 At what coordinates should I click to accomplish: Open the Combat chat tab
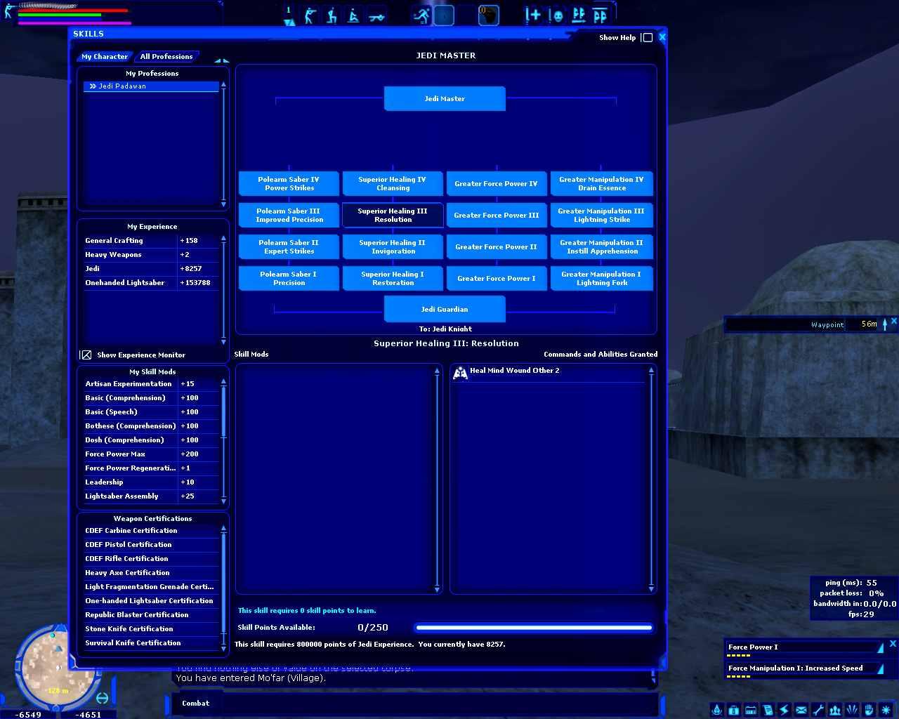195,703
